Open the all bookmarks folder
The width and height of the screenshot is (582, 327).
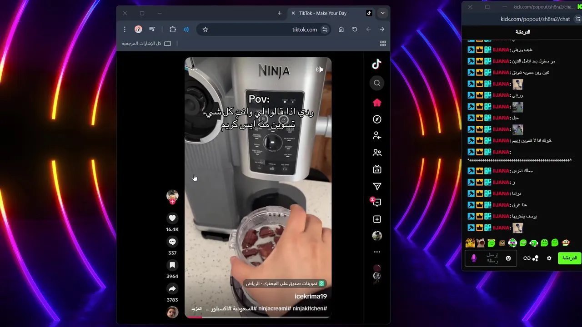146,43
